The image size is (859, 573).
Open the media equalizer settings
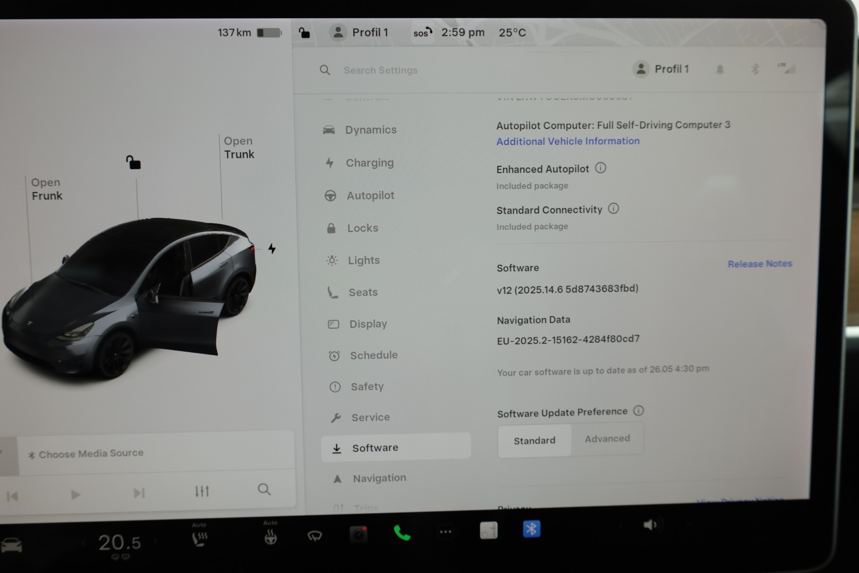point(202,491)
